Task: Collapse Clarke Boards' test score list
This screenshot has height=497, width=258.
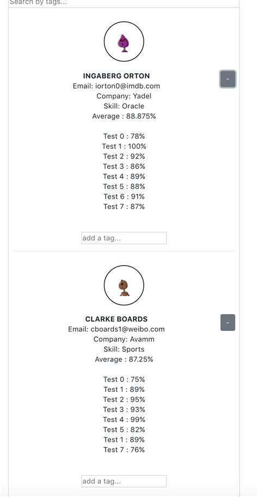Action: (x=228, y=322)
